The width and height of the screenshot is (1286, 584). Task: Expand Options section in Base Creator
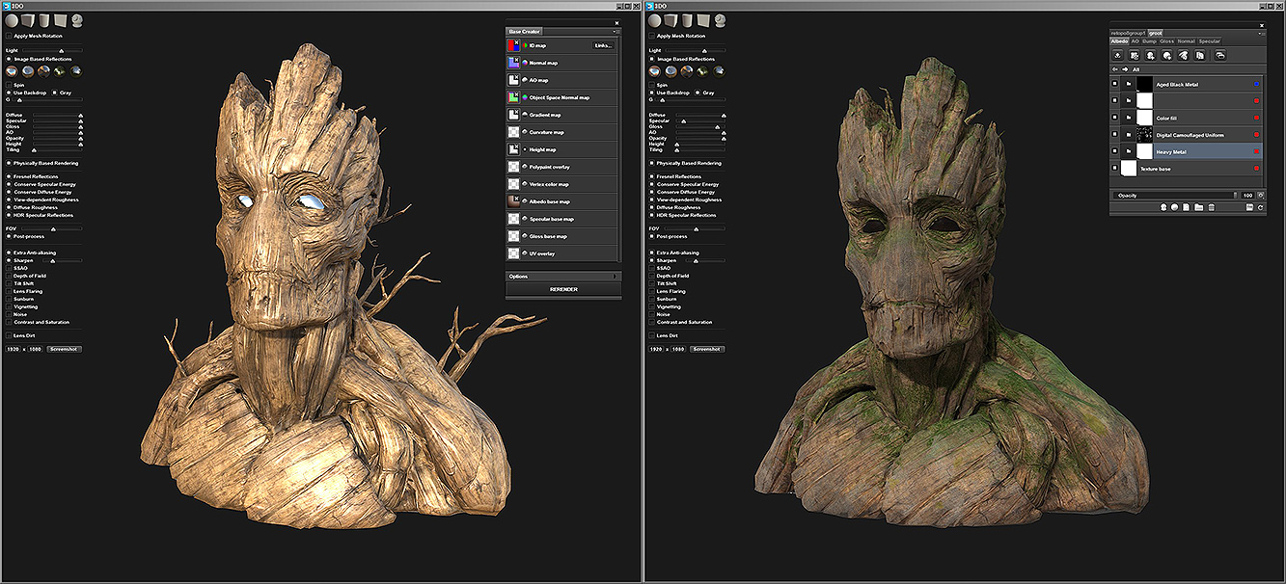point(563,277)
